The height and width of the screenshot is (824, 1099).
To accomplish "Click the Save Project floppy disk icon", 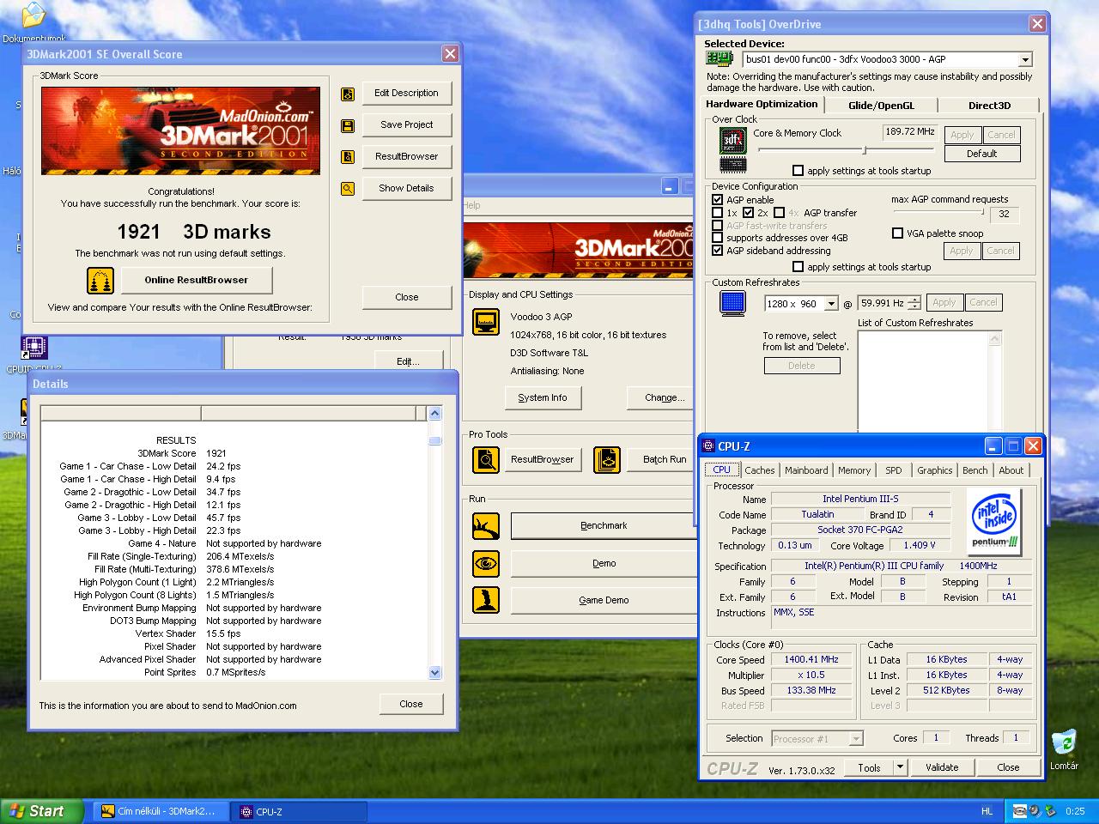I will click(348, 125).
